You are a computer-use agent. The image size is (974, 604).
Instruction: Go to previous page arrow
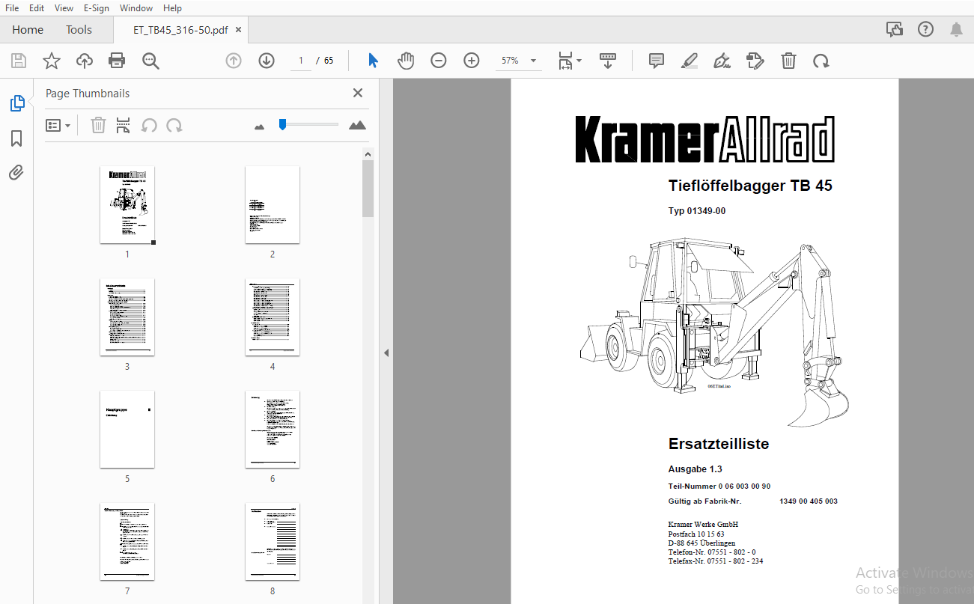pos(234,61)
